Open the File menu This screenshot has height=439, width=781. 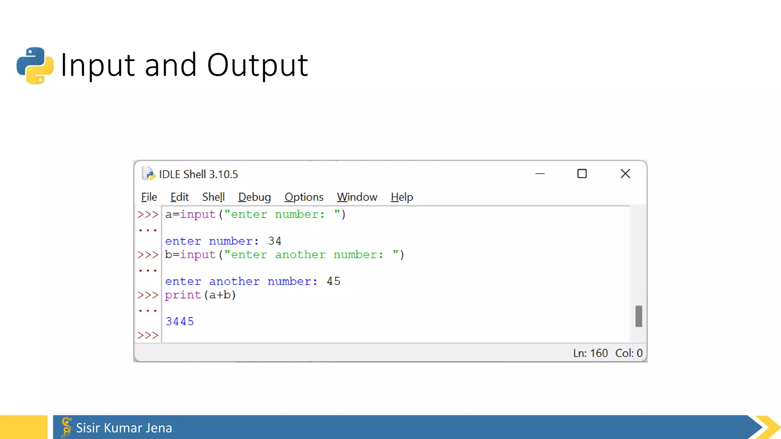point(149,197)
